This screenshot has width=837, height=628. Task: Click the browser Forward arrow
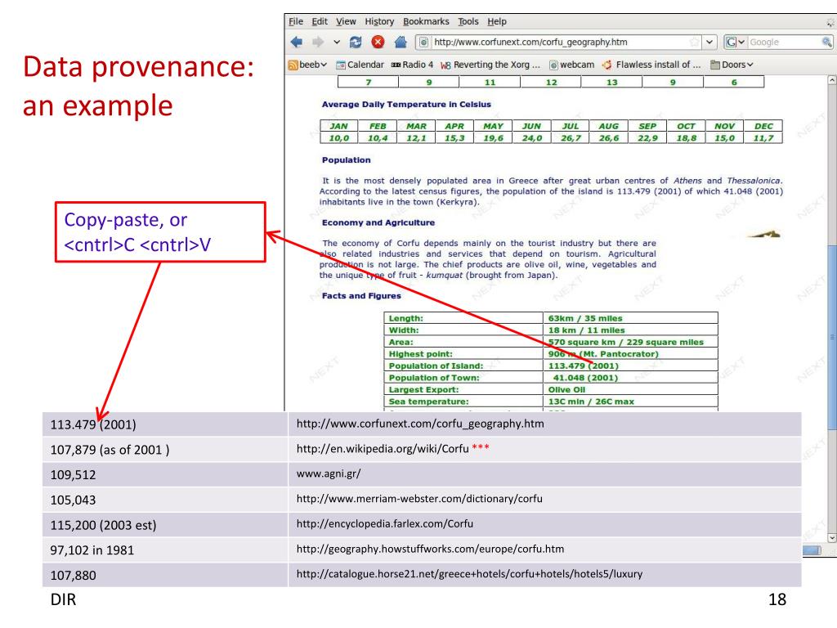[318, 42]
